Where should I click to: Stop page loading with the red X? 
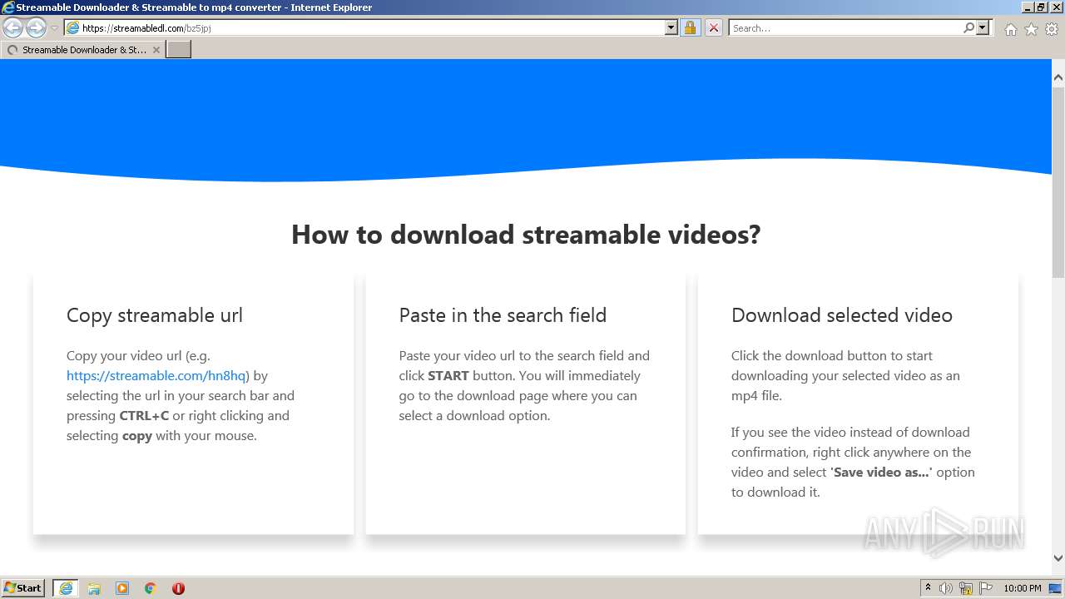click(714, 27)
